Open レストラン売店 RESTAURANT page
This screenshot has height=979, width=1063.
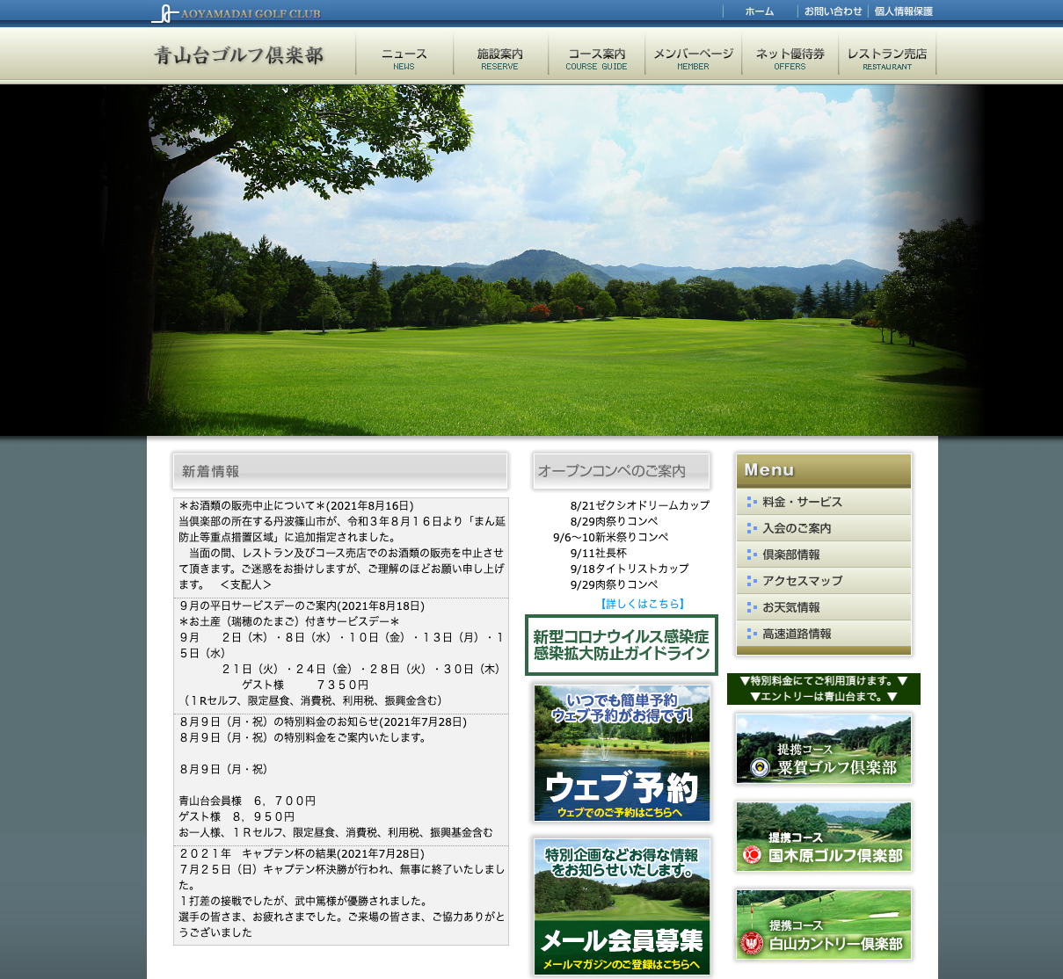pos(886,58)
